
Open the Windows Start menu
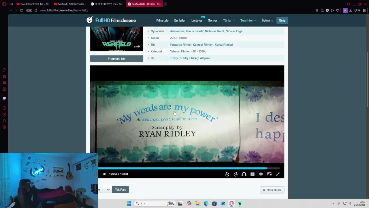pos(129,203)
